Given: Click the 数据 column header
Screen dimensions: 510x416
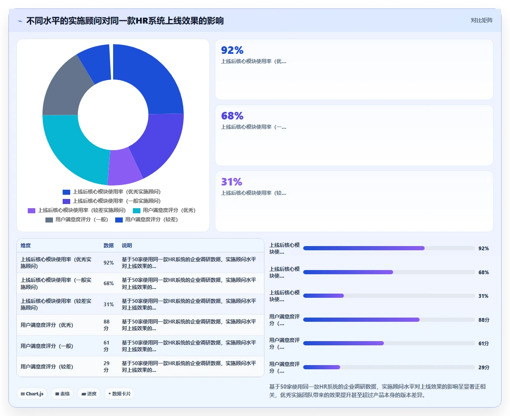Looking at the screenshot, I should click(108, 246).
